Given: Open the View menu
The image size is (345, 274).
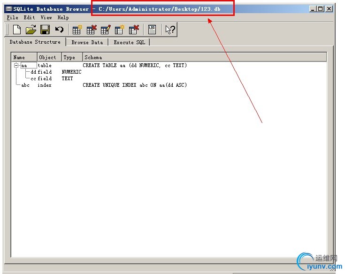Looking at the screenshot, I should click(46, 17).
